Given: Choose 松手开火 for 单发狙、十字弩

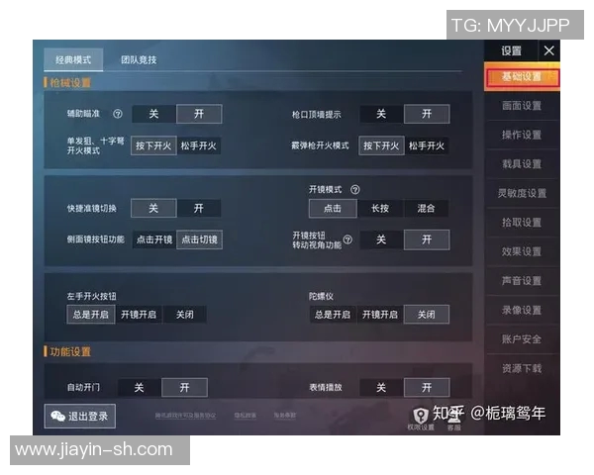Looking at the screenshot, I should pyautogui.click(x=199, y=145).
